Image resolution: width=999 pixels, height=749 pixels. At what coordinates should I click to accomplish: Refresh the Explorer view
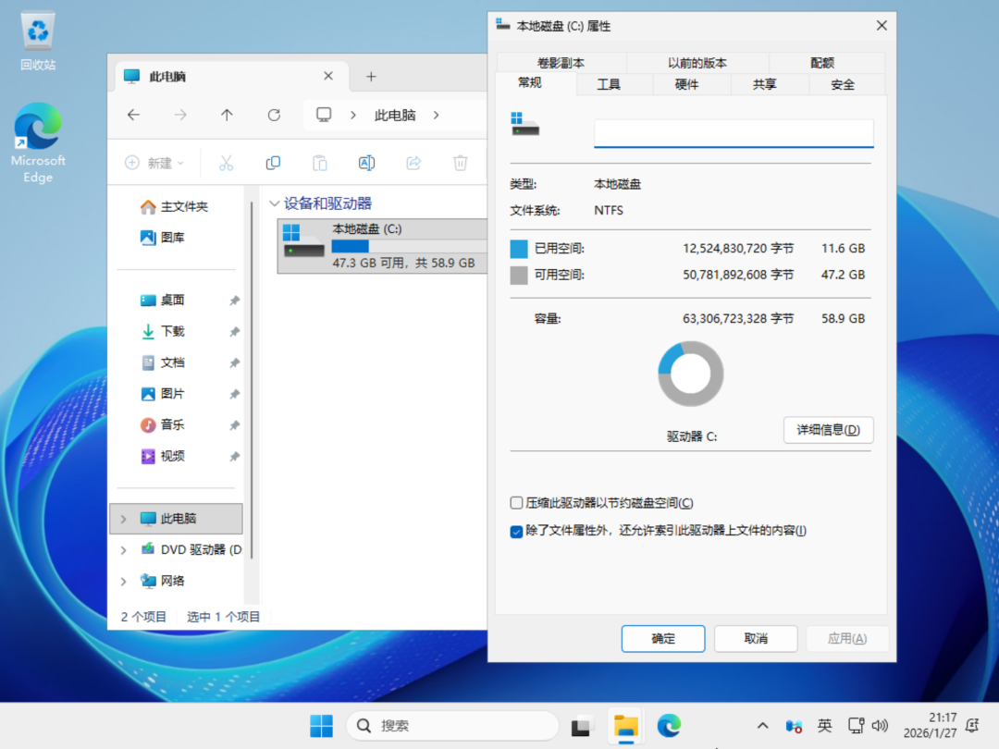point(274,116)
